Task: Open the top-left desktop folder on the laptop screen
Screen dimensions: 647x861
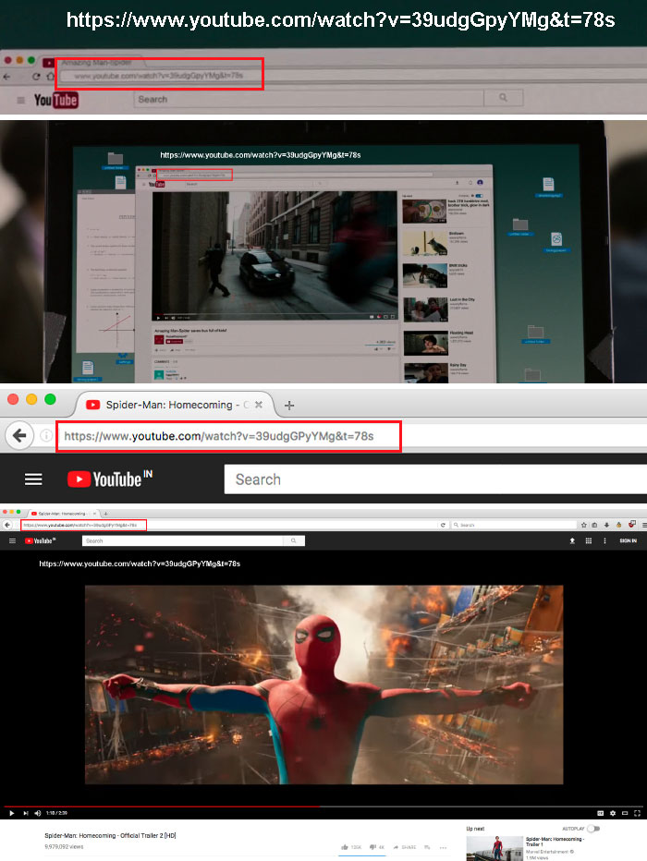Action: click(115, 160)
